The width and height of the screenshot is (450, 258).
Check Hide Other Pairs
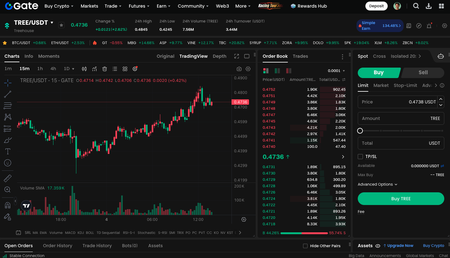[x=305, y=246]
